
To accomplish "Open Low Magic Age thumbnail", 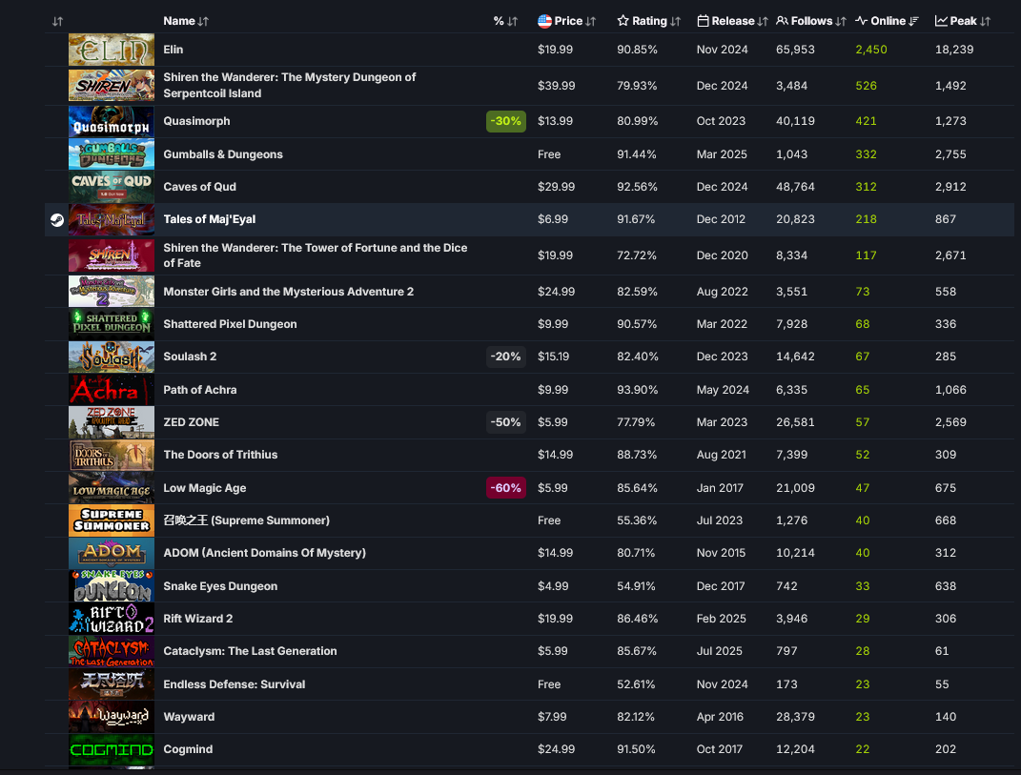I will (112, 488).
